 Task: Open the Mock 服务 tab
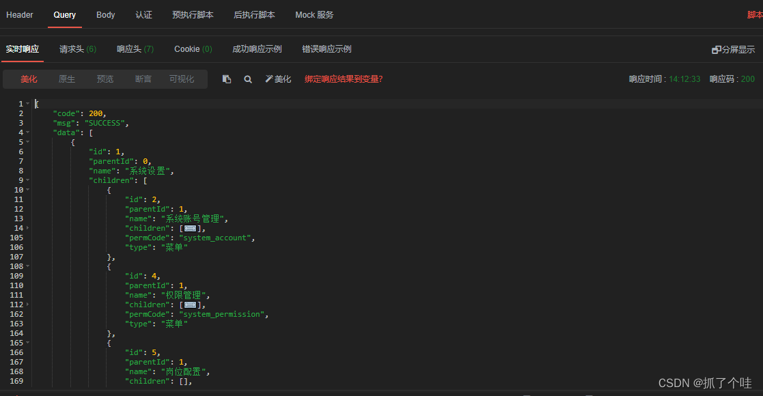click(x=314, y=14)
